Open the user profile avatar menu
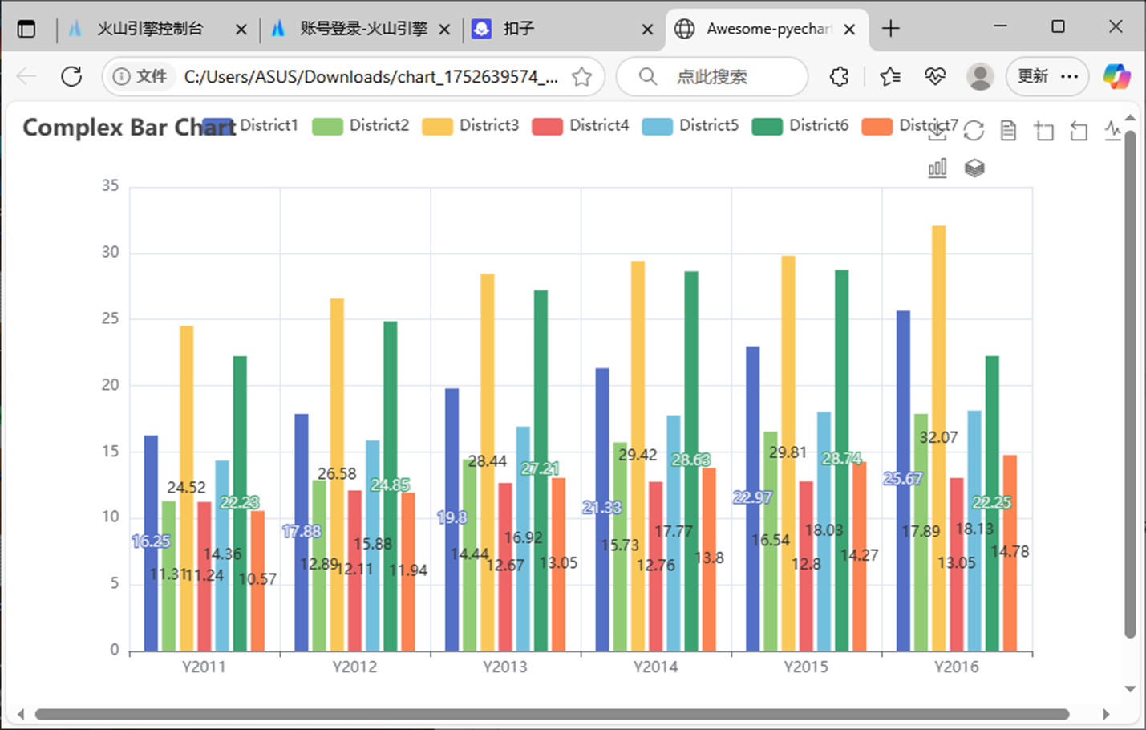 979,76
